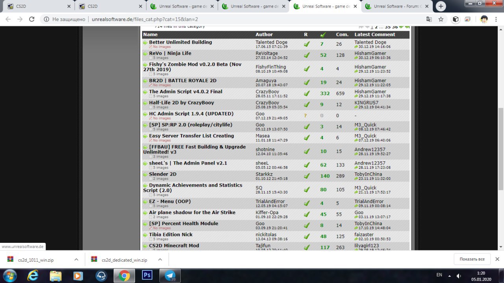Click the Translate page icon in address bar
The width and height of the screenshot is (504, 283).
click(429, 19)
